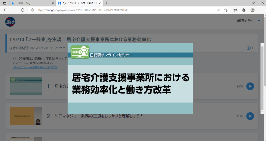Open the Collections panel
The image size is (266, 141).
click(x=244, y=10)
